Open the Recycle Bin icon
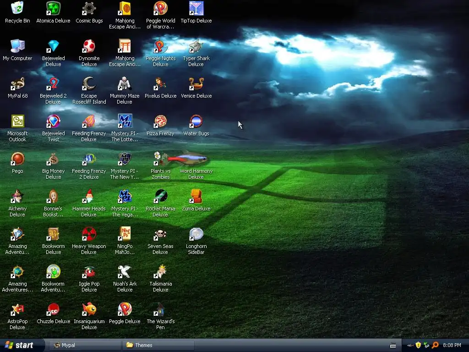 [x=17, y=8]
